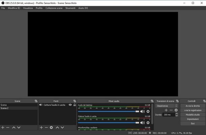This screenshot has height=135, width=206.
Task: Open the Audio del desktop settings gear
Action: tap(148, 111)
